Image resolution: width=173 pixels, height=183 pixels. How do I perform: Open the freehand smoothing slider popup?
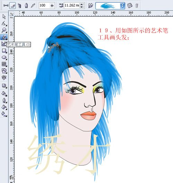(x=52, y=6)
